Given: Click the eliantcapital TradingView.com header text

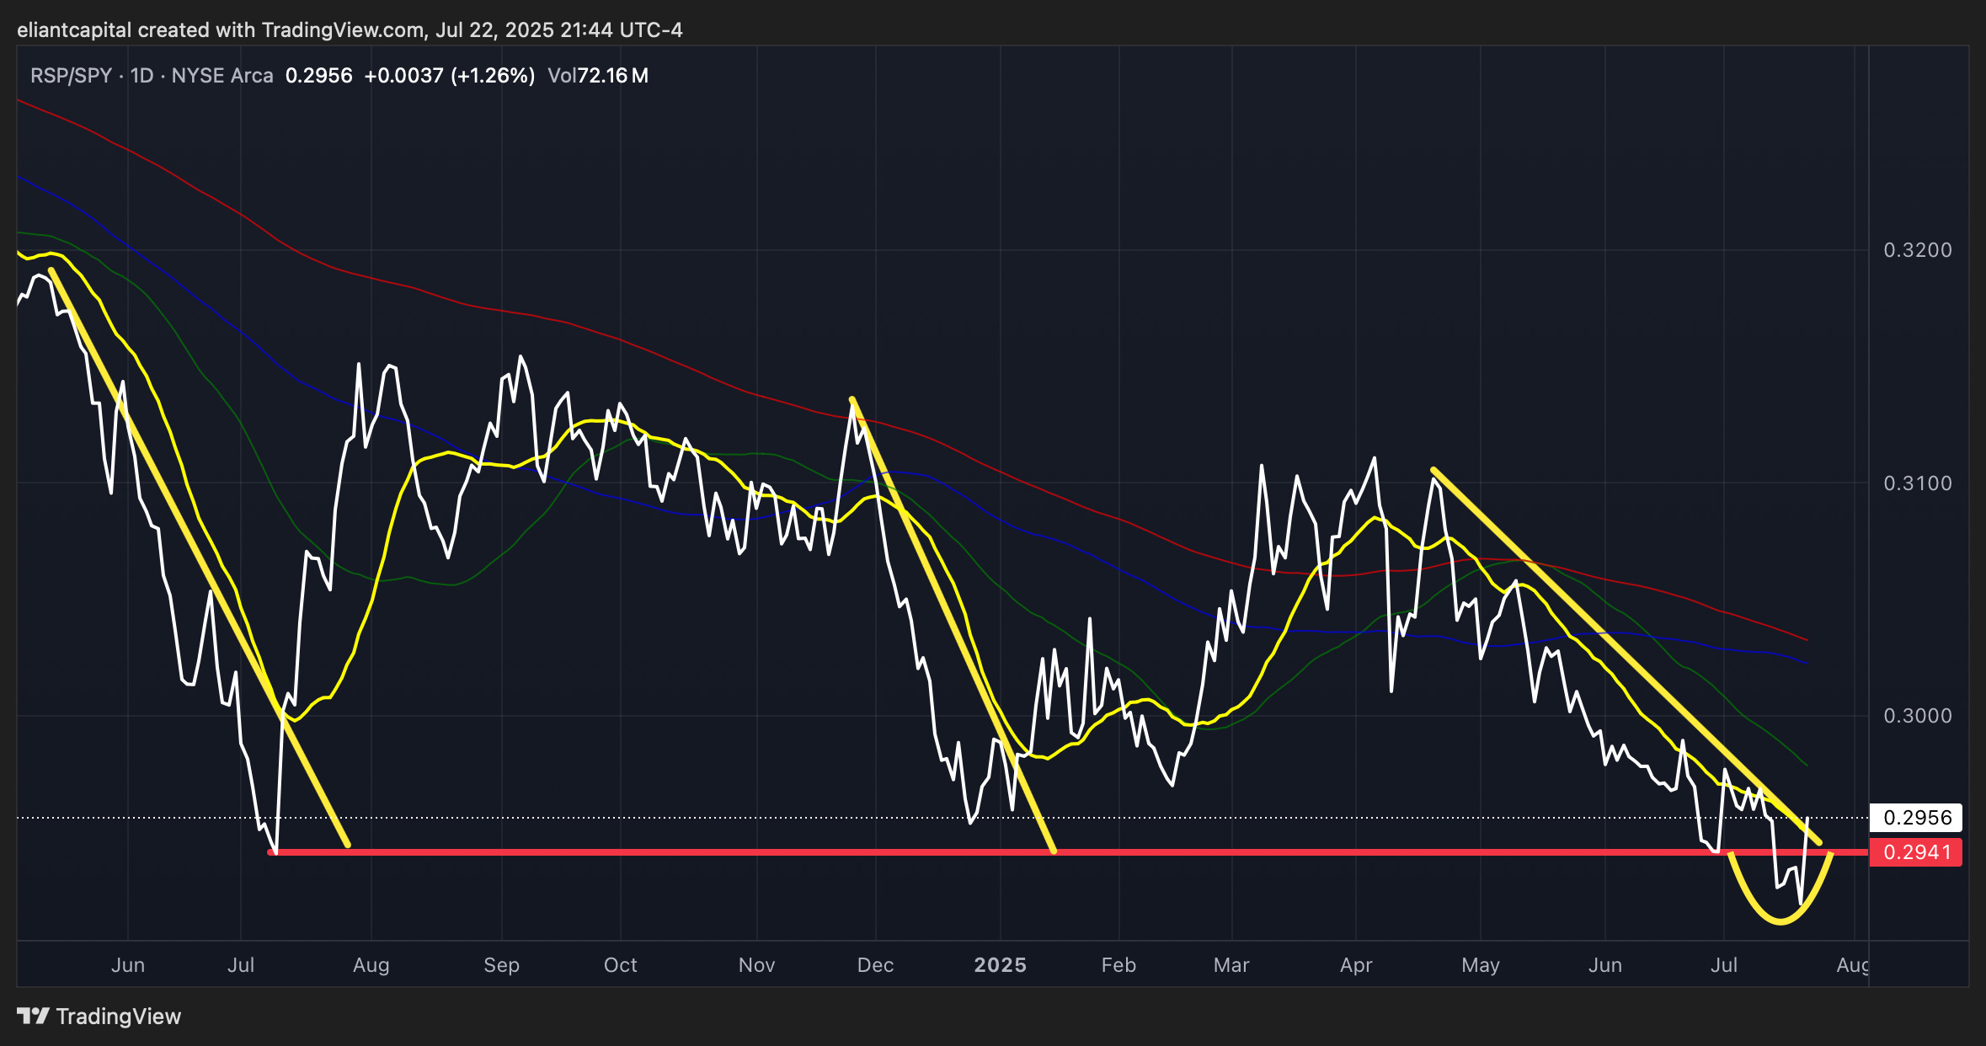Looking at the screenshot, I should coord(350,30).
